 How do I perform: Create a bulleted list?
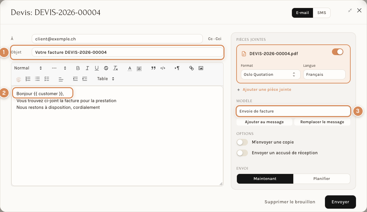pos(37,79)
